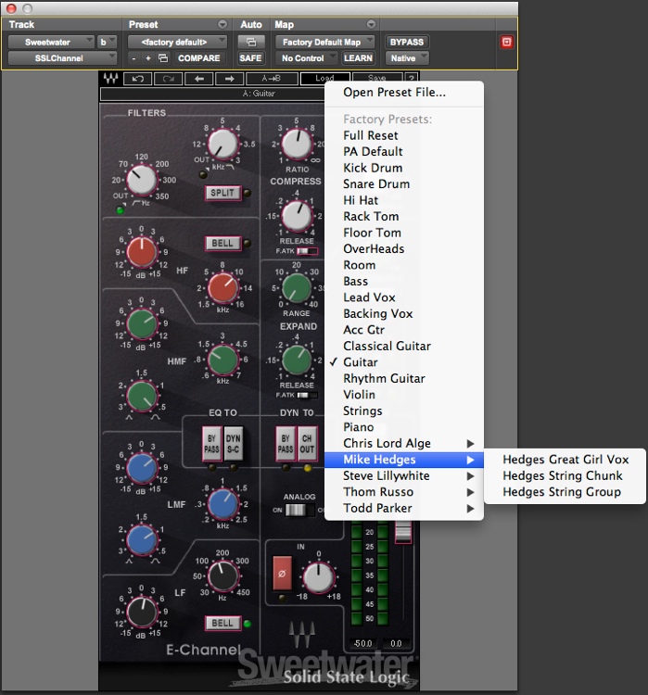648x695 pixels.
Task: Click the input trim knob
Action: (x=319, y=577)
